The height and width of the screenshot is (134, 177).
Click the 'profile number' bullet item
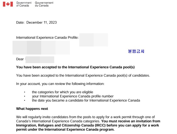click(73, 96)
